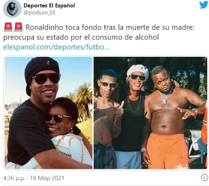Screen dimensions: 209x186
Task: Open the Deportes El Español profile name
Action: [49, 6]
